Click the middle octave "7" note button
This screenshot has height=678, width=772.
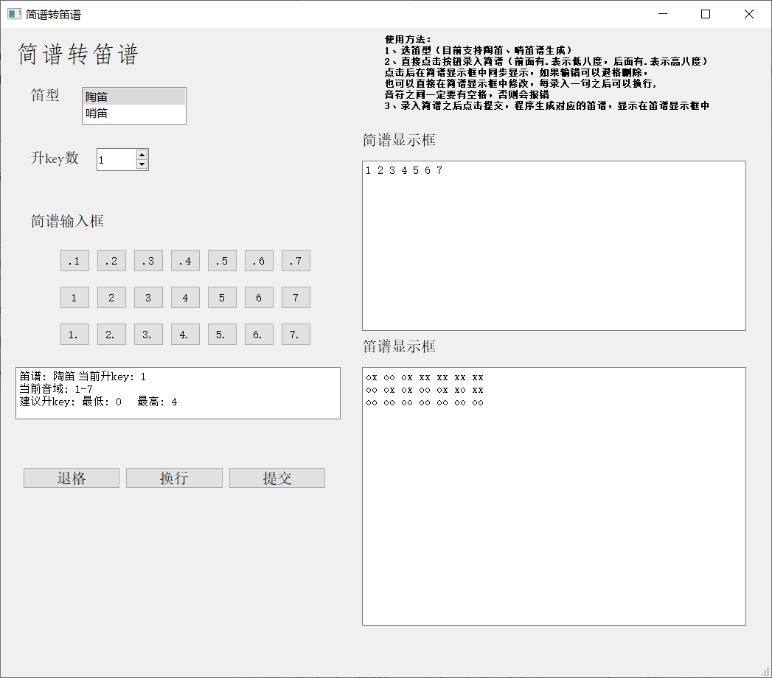coord(296,297)
